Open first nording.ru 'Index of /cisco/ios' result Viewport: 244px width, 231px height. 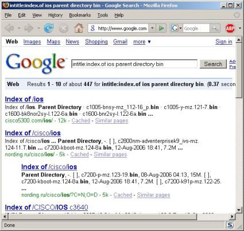pyautogui.click(x=33, y=133)
